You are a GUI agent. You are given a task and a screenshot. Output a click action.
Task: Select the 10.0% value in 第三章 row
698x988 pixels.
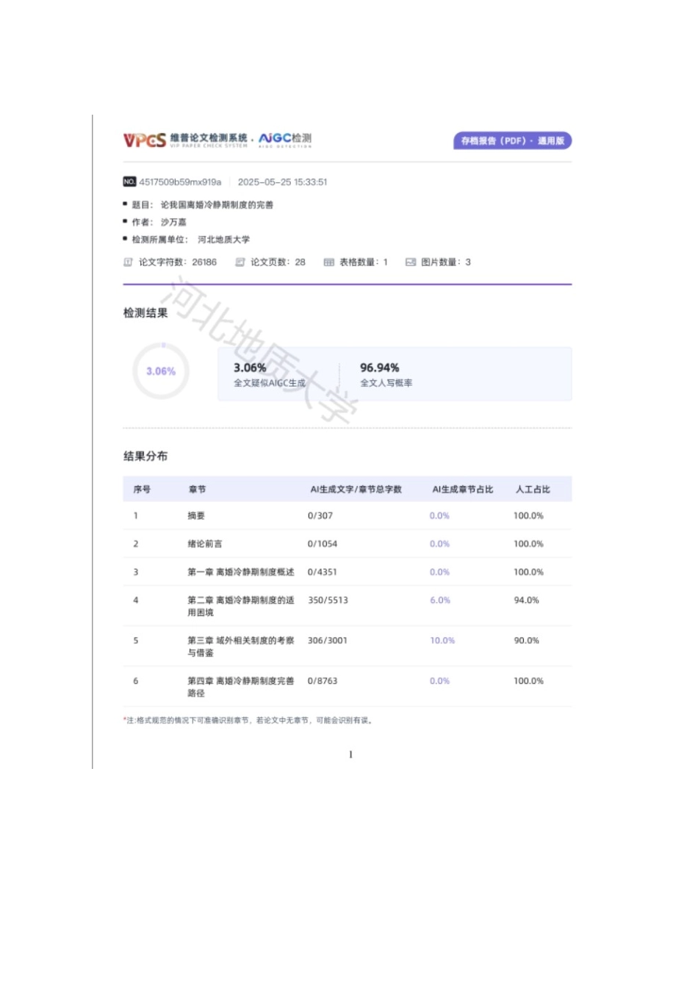point(442,640)
